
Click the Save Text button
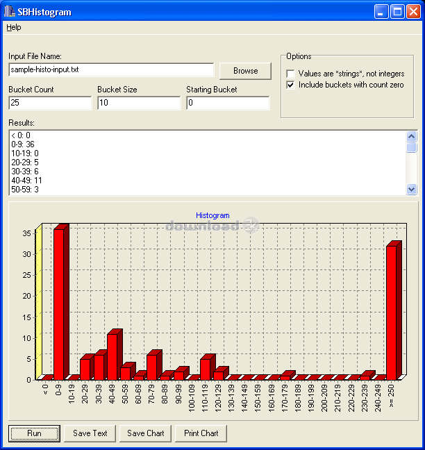click(90, 433)
